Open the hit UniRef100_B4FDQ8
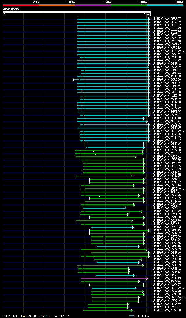 (167, 93)
